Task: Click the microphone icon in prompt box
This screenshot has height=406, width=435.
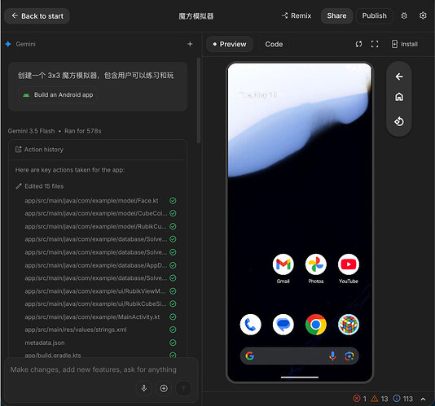Action: pyautogui.click(x=144, y=388)
